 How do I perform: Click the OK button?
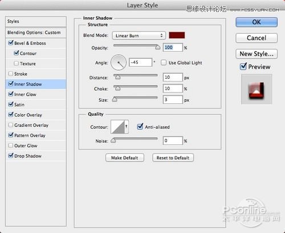[x=256, y=22]
